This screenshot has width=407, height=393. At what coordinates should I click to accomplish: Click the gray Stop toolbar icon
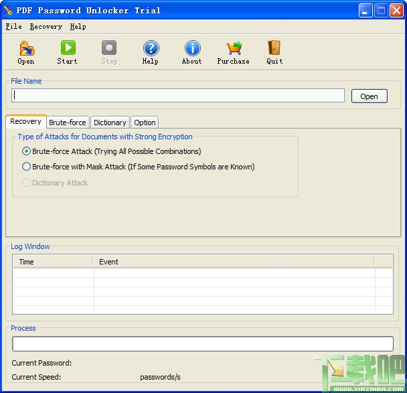tap(109, 48)
